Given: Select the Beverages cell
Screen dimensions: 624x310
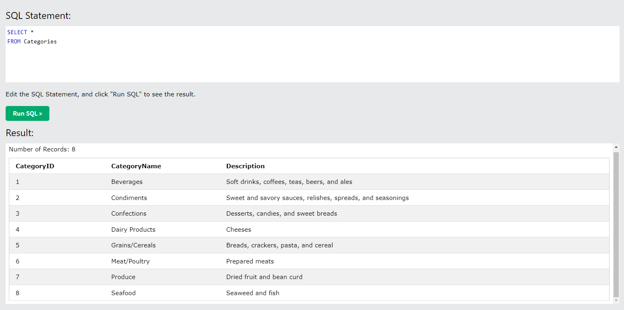Looking at the screenshot, I should tap(127, 182).
